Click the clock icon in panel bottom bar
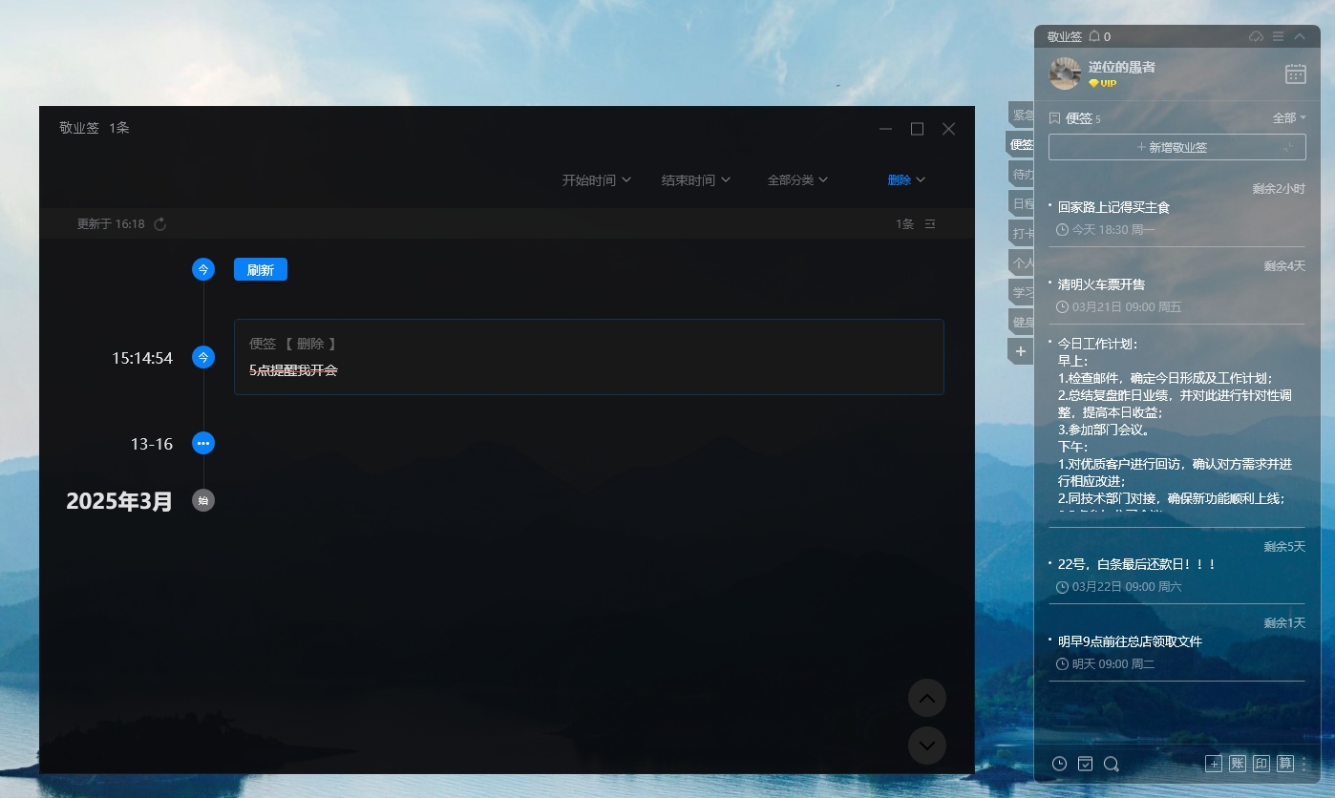 (1059, 764)
